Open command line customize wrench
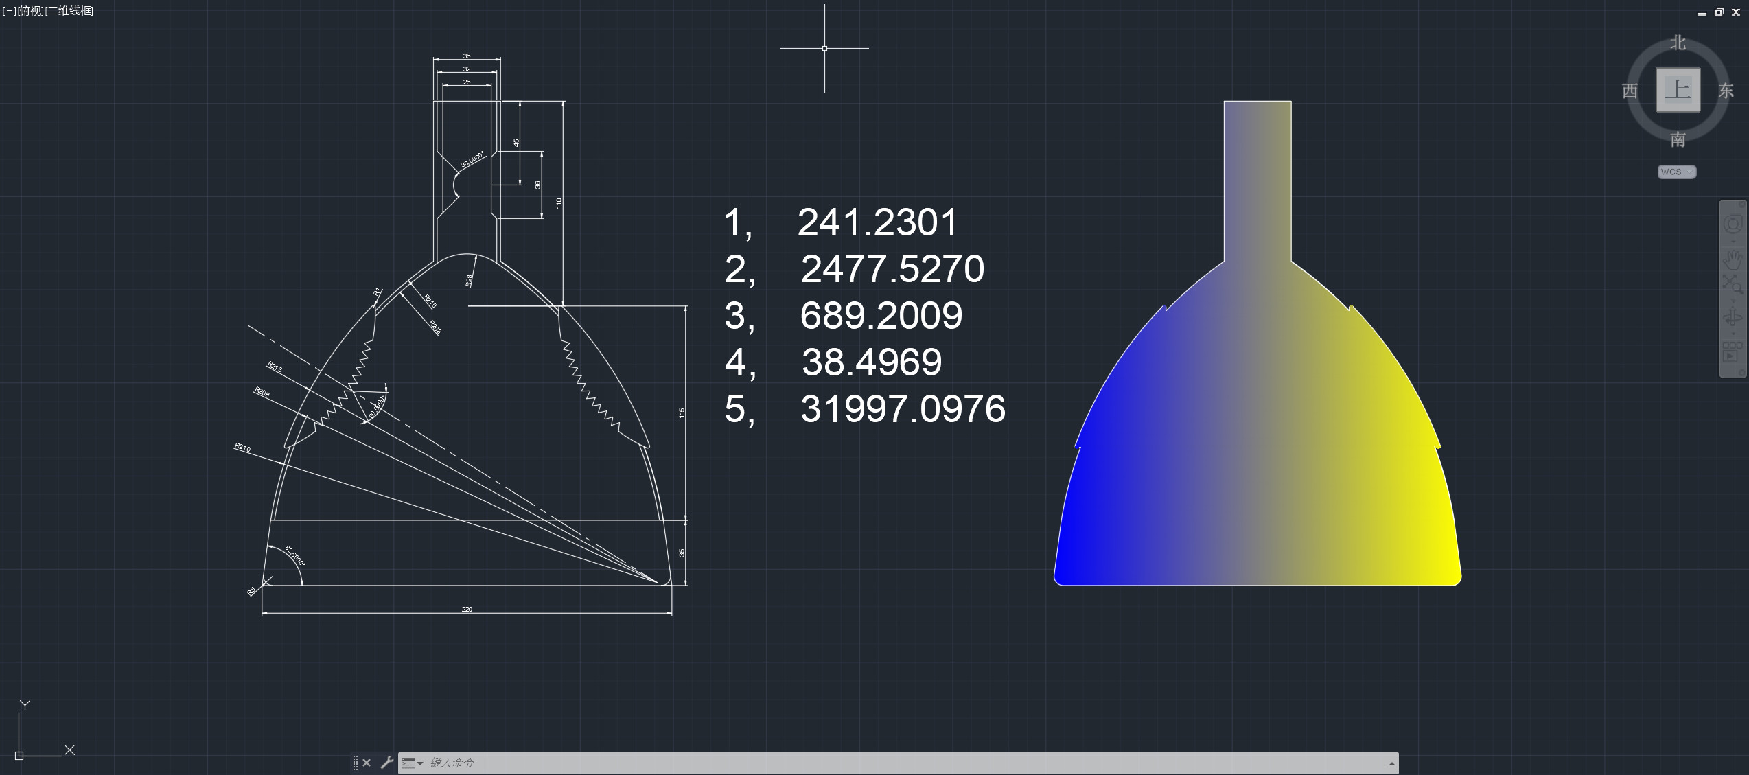The height and width of the screenshot is (775, 1749). pyautogui.click(x=386, y=763)
